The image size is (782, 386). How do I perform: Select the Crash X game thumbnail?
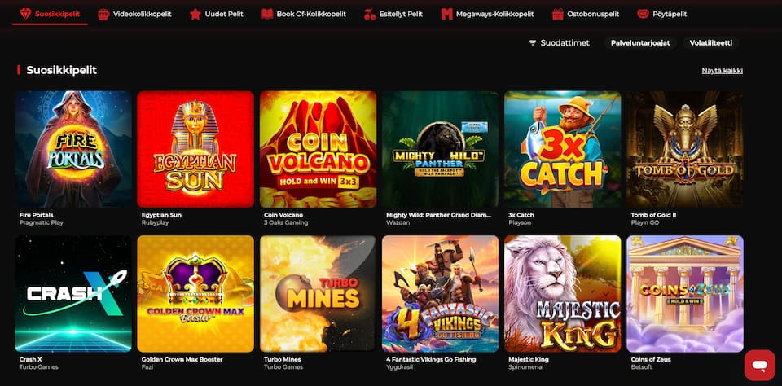(x=73, y=294)
